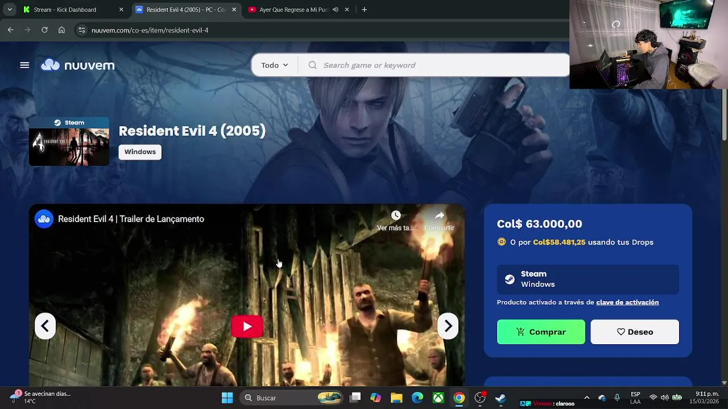The height and width of the screenshot is (409, 728).
Task: View site information icon in address bar
Action: pos(82,30)
